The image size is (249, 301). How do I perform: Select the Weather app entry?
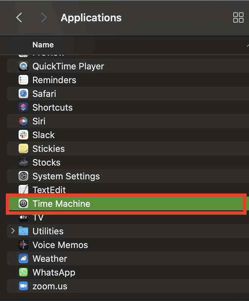click(x=49, y=259)
